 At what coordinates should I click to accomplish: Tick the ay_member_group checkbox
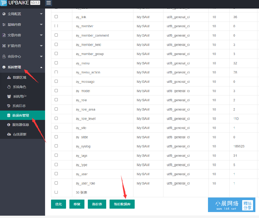click(56, 53)
